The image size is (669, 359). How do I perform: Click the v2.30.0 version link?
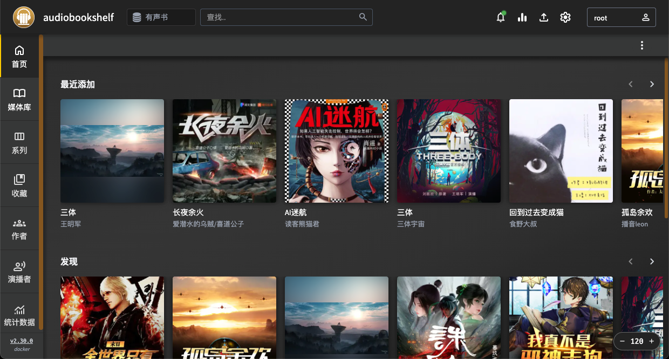[x=22, y=341]
